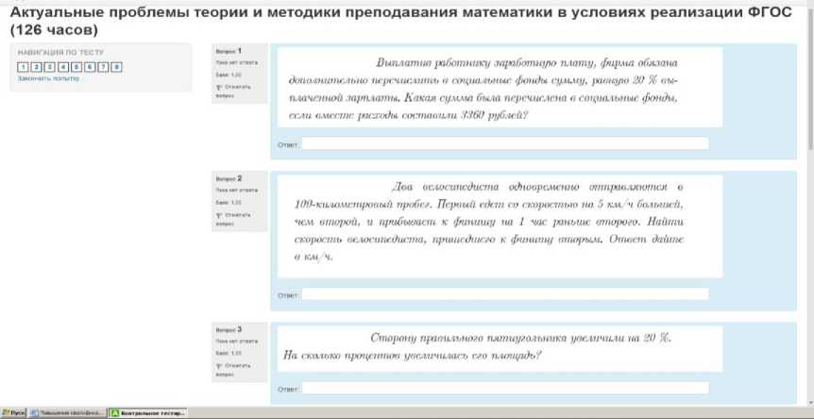This screenshot has width=814, height=419.
Task: Click the question 2 text about велосипедиста
Action: 489,222
